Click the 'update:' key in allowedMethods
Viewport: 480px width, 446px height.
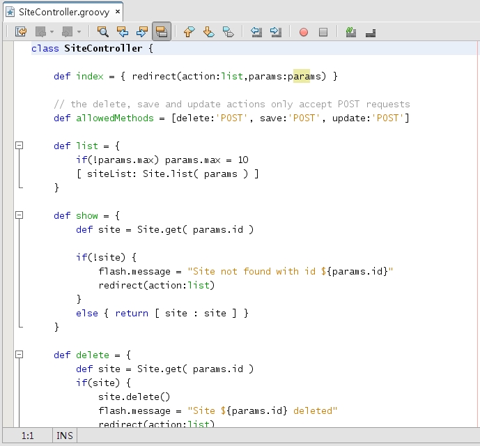click(352, 118)
